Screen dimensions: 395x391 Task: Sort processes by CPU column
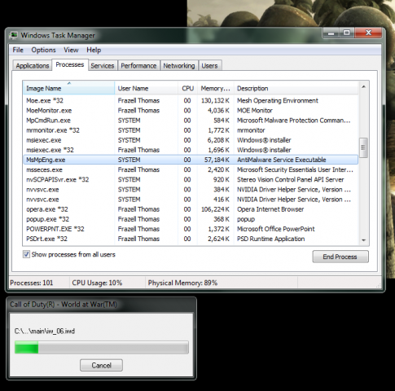[x=187, y=88]
